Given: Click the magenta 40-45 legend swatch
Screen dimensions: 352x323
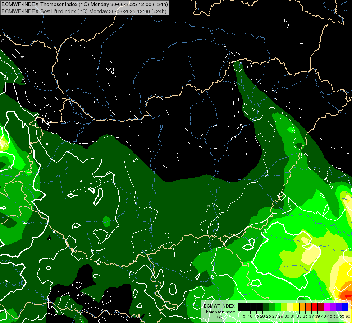Looking at the screenshot, I should [327, 307].
